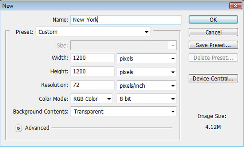Click the Image Size value 4.12M
Viewport: 244px width, 147px height.
pos(213,127)
